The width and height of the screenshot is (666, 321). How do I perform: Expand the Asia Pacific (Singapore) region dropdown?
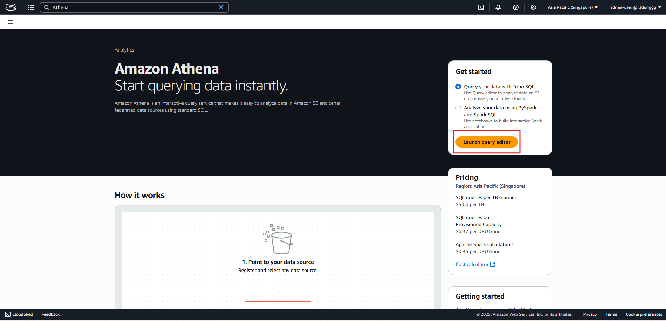tap(573, 7)
